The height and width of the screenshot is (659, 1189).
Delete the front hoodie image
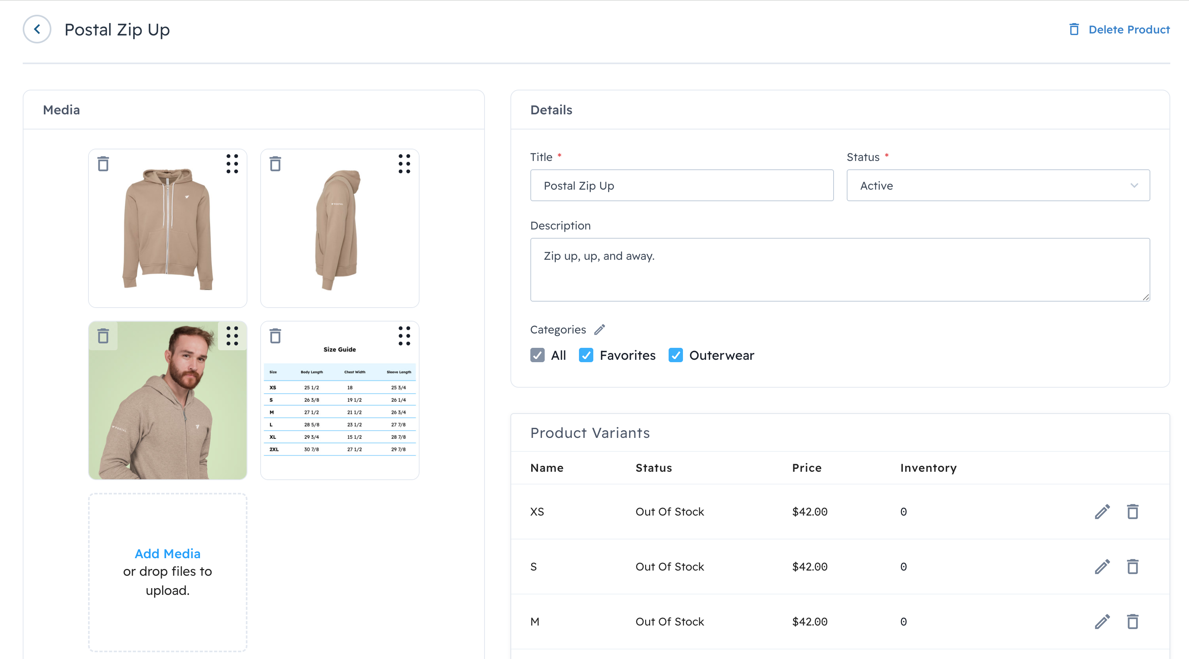click(x=103, y=164)
